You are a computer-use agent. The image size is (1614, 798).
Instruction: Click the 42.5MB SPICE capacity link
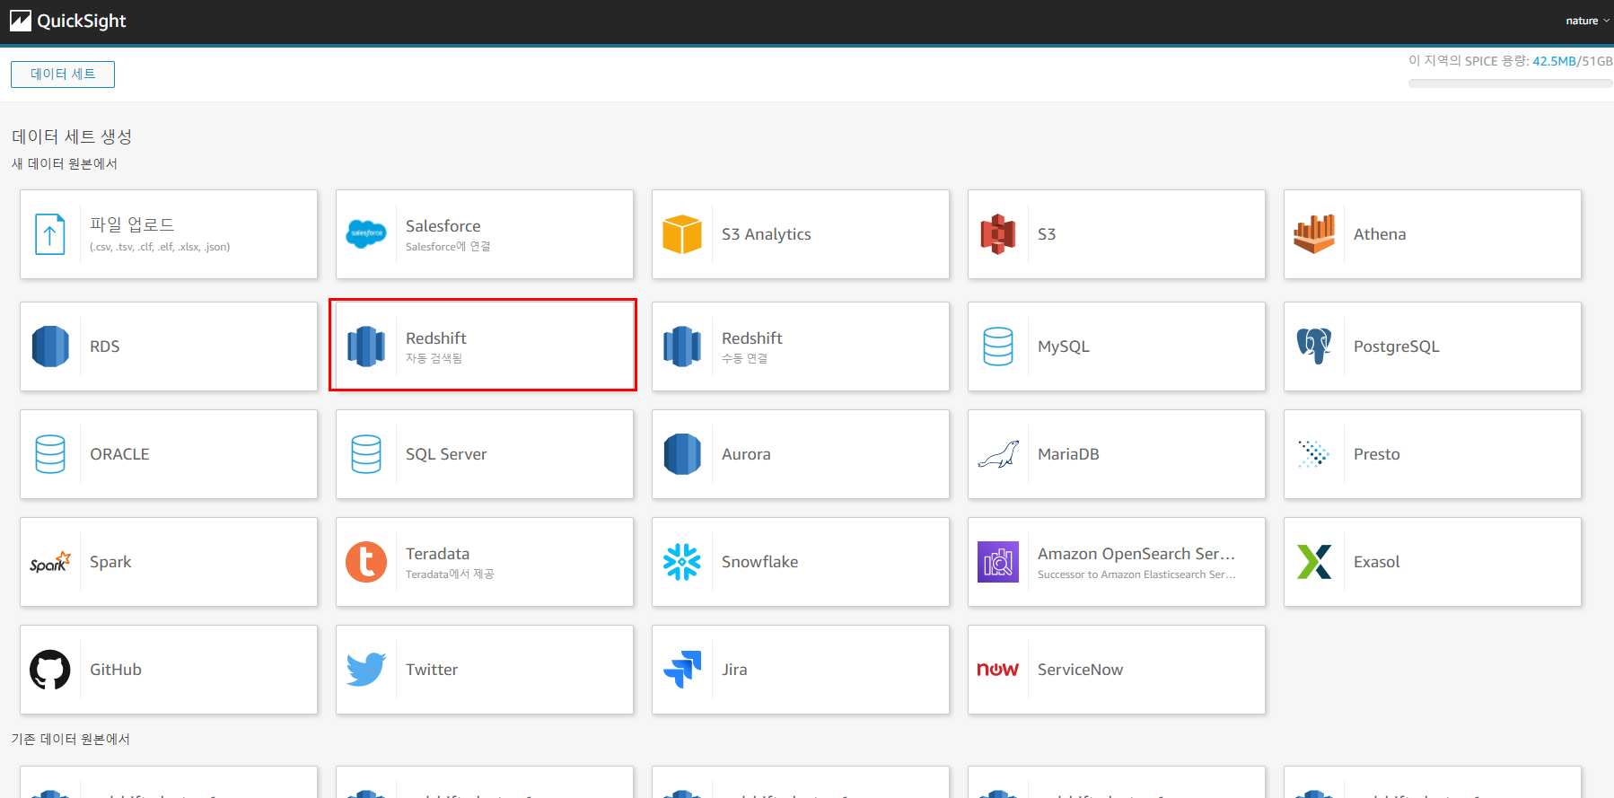[x=1554, y=61]
